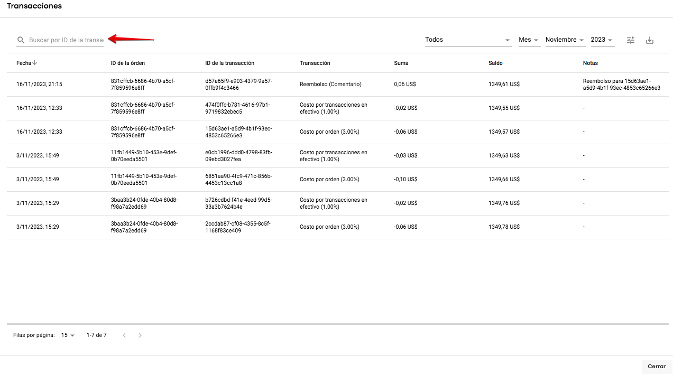Click the Transacciones title

click(34, 6)
